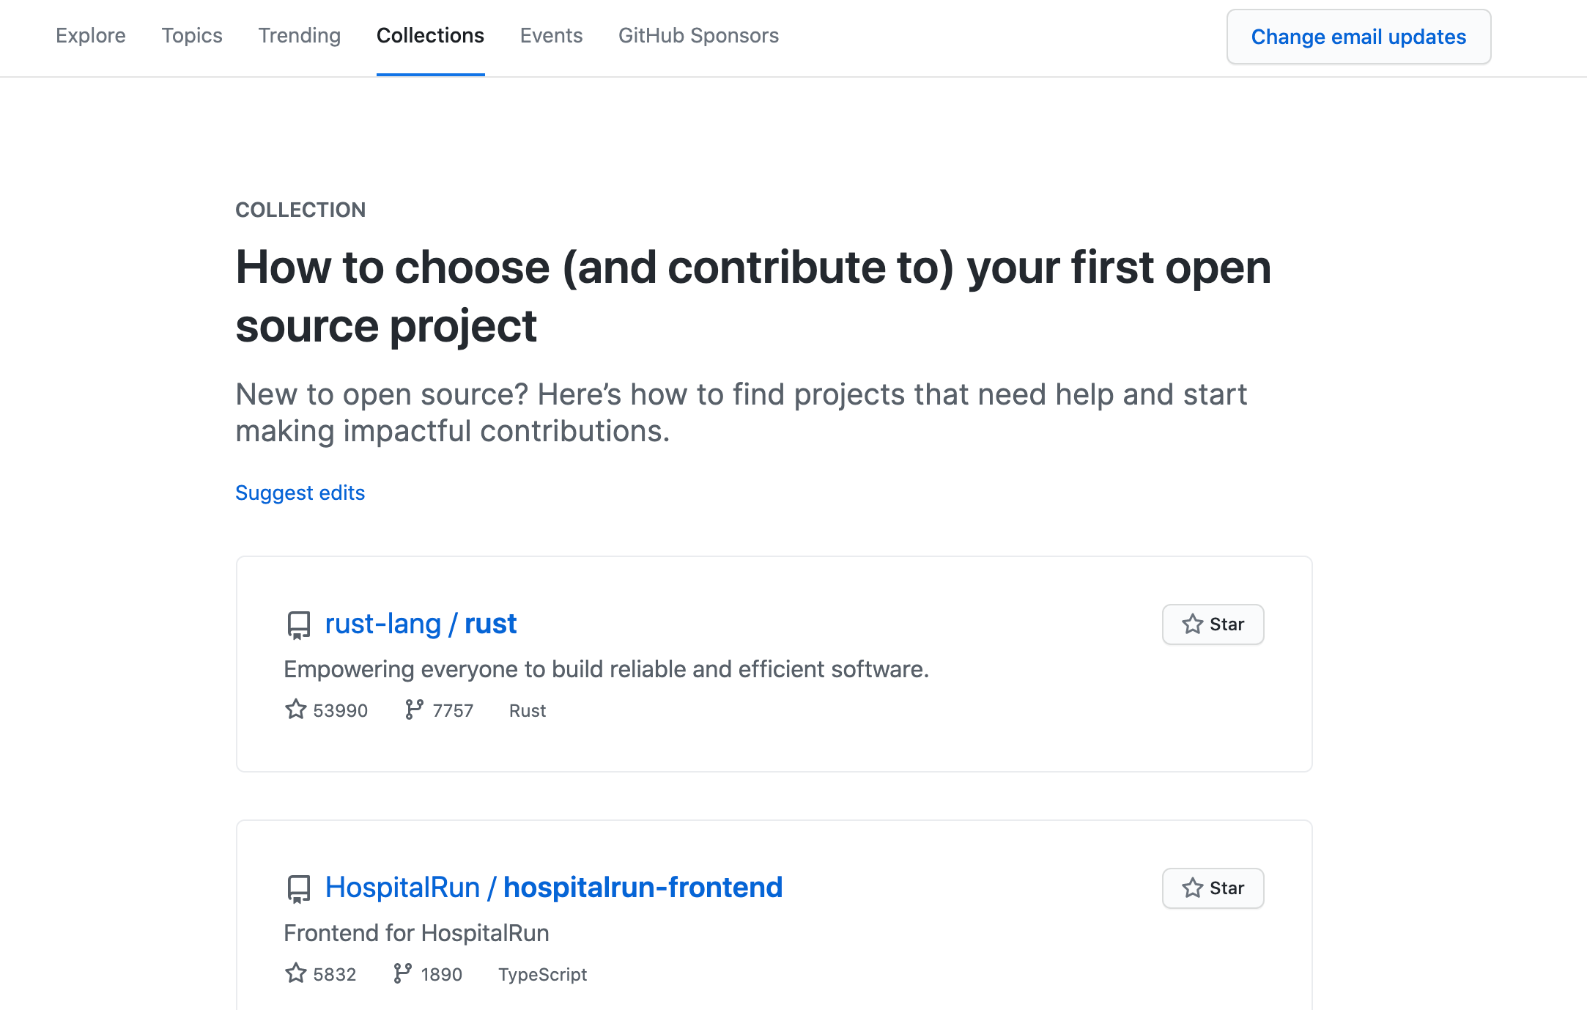Click the 'New to open source?' intro paragraph
The image size is (1587, 1010).
coord(741,413)
